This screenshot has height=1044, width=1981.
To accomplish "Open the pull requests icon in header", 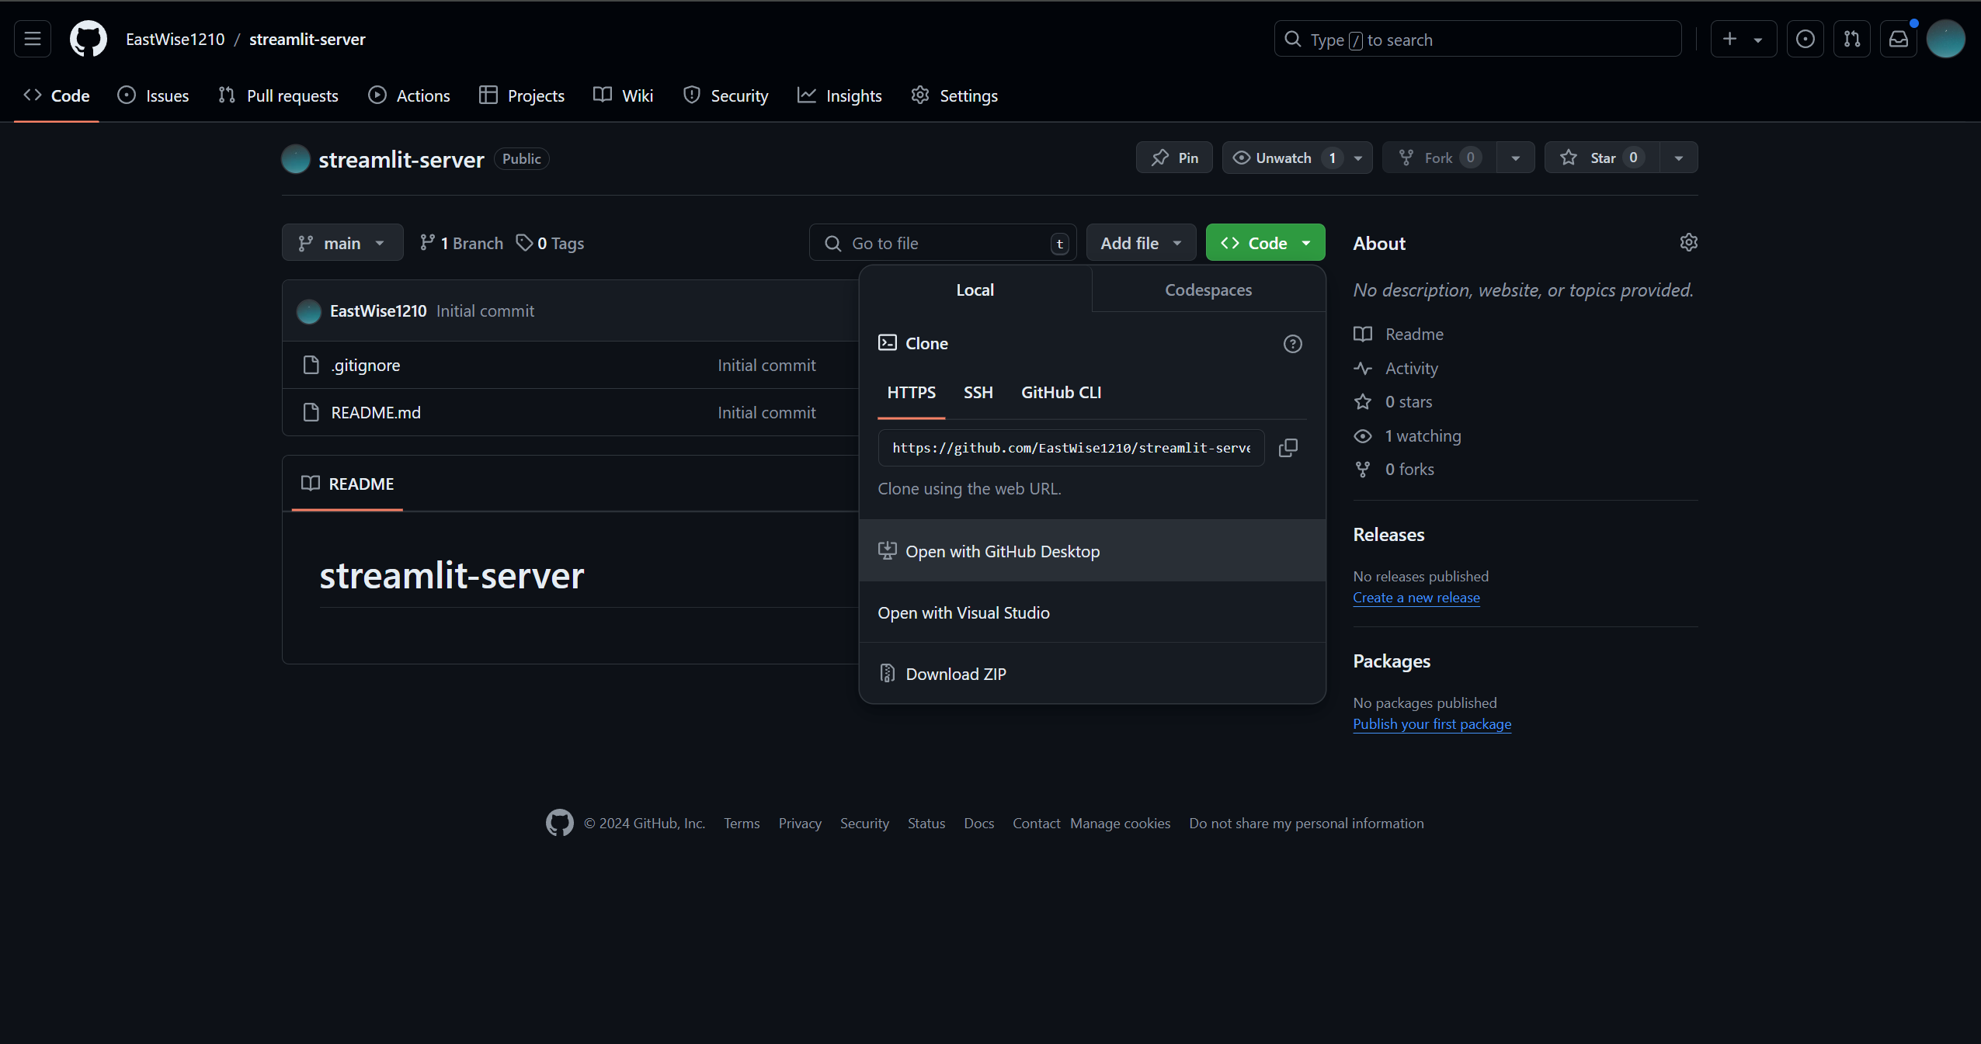I will (x=1852, y=39).
